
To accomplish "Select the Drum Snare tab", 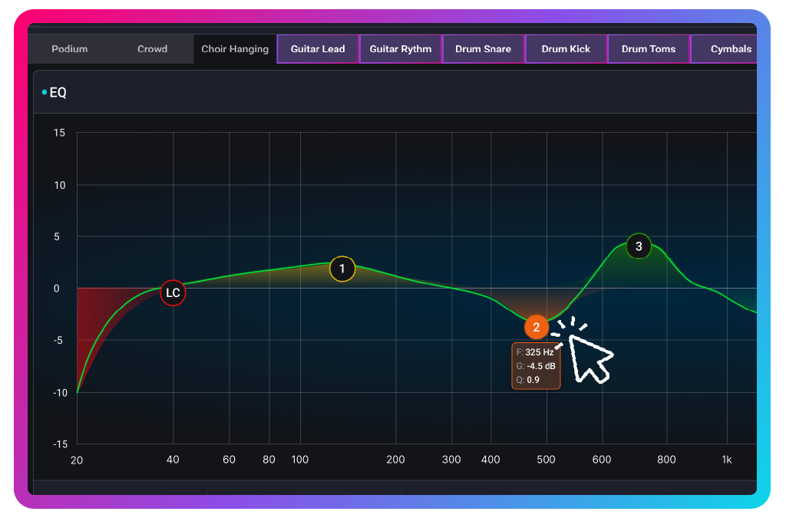I will (x=483, y=48).
